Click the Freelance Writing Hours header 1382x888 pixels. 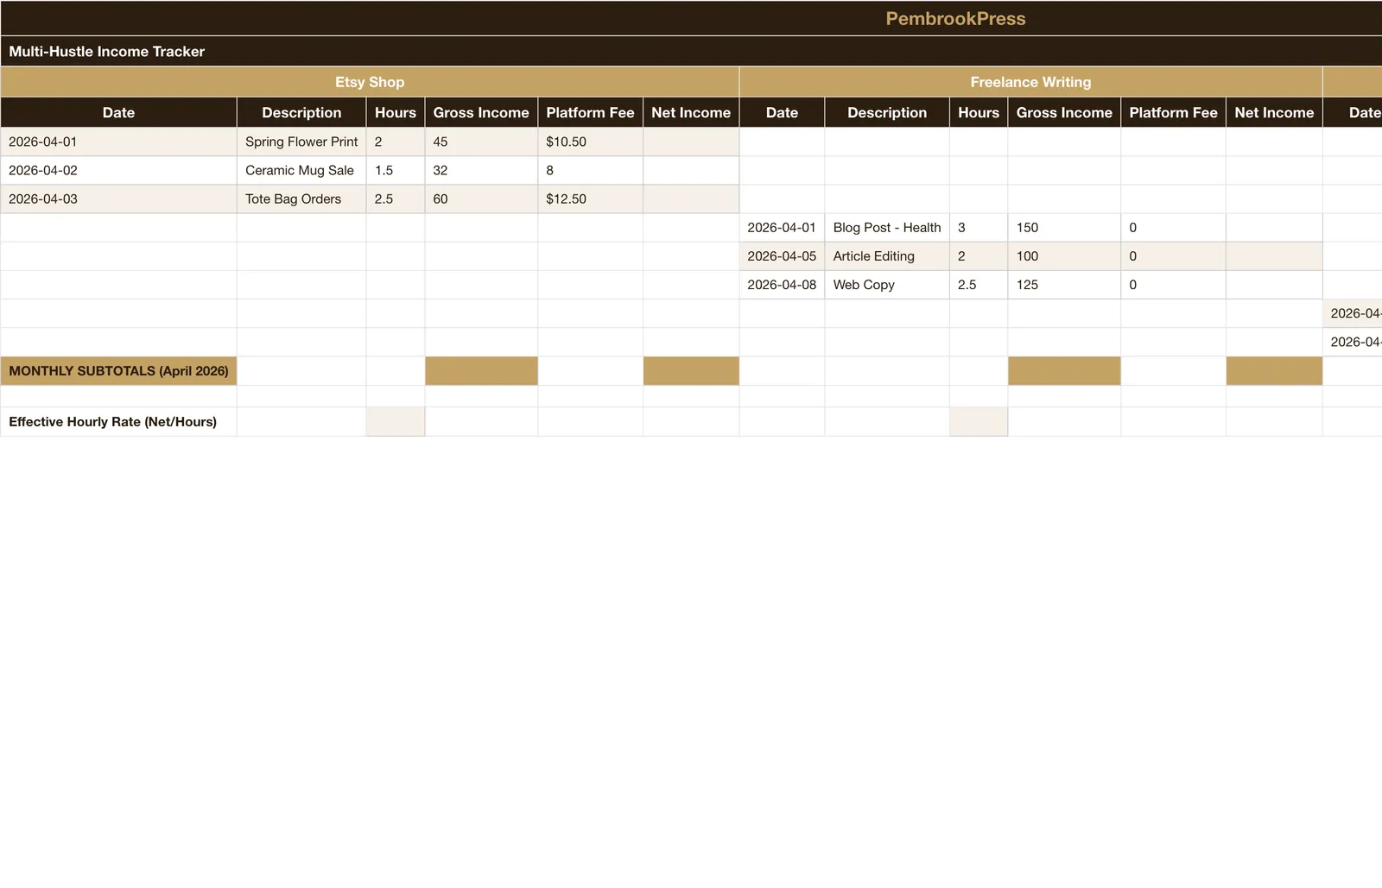pyautogui.click(x=979, y=112)
